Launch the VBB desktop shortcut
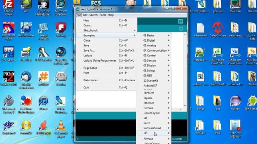Screen dimensions: 257x144 [x=26, y=6]
